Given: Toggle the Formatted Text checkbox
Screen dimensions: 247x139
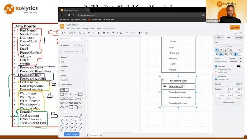Looking at the screenshot, I should pyautogui.click(x=216, y=80).
